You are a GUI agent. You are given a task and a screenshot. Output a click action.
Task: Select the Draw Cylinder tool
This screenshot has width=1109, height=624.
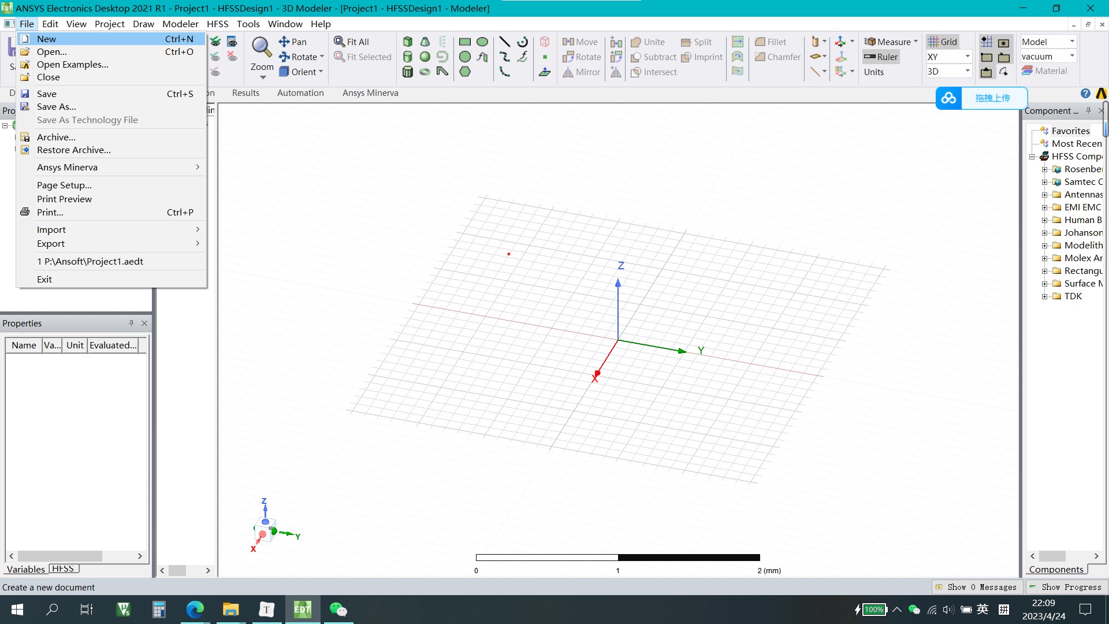tap(408, 57)
